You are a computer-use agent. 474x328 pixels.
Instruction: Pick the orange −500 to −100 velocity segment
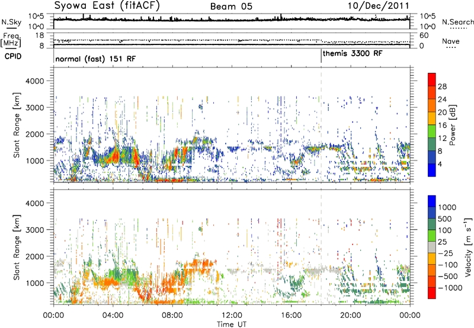432,270
